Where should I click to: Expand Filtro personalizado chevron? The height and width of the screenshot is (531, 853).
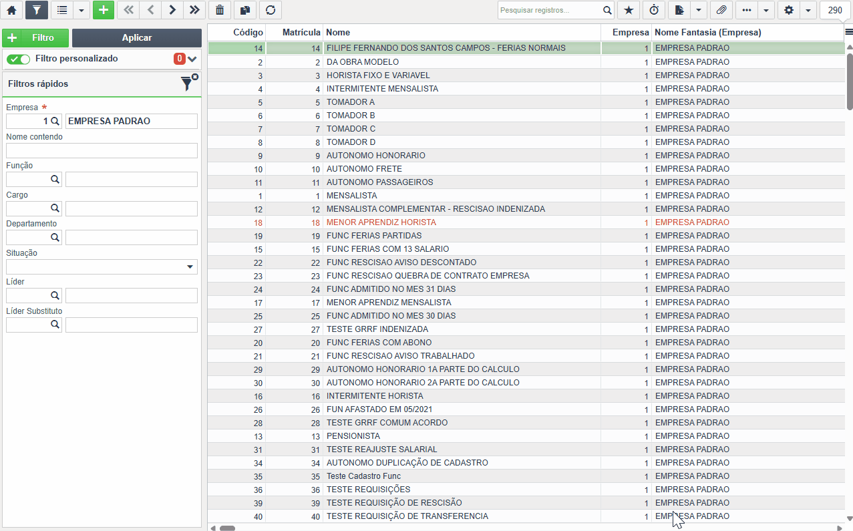point(192,59)
